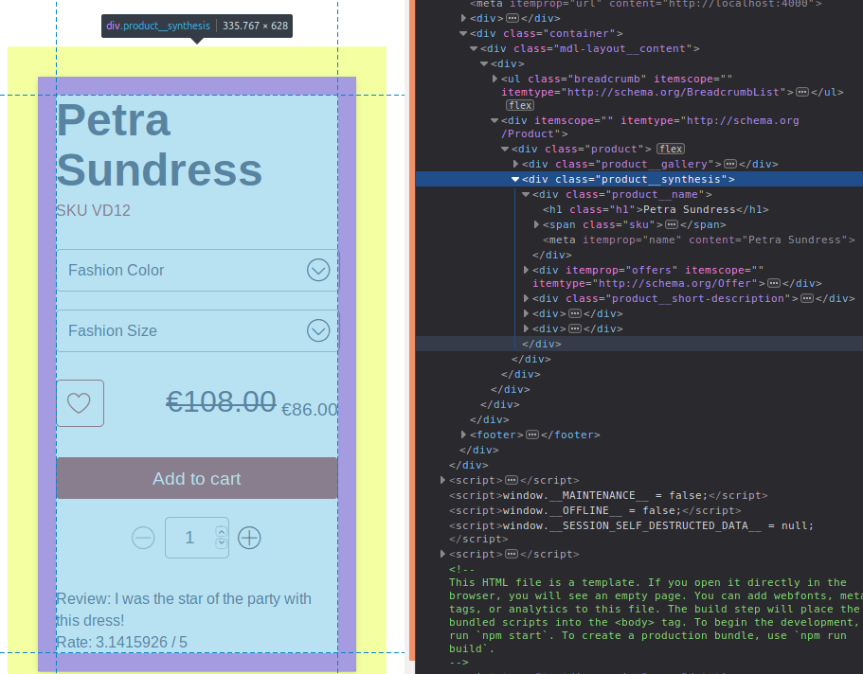This screenshot has width=863, height=674.
Task: Click the HTML template comment text
Action: 655,615
